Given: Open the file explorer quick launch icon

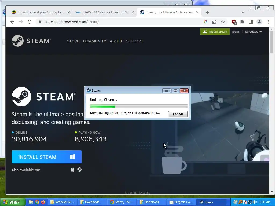Looking at the screenshot, I should click(x=31, y=202).
